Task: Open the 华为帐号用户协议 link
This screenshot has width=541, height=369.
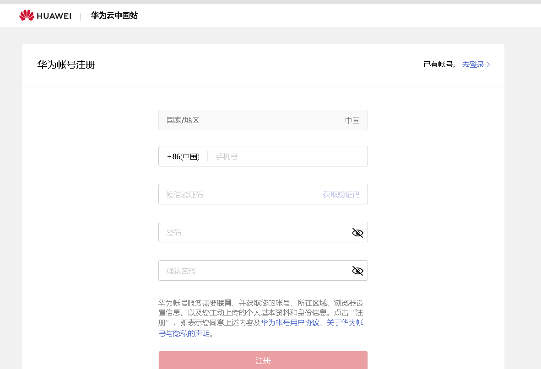Action: coord(290,322)
